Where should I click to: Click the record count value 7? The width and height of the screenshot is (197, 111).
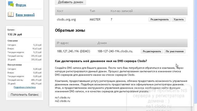coord(111,19)
